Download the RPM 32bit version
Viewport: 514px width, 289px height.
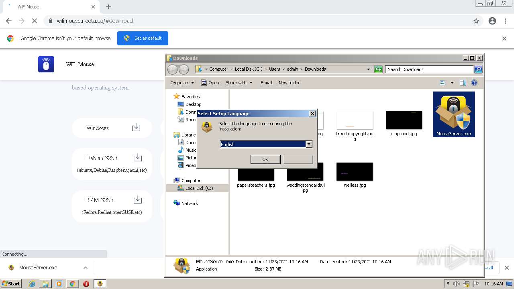point(137,199)
